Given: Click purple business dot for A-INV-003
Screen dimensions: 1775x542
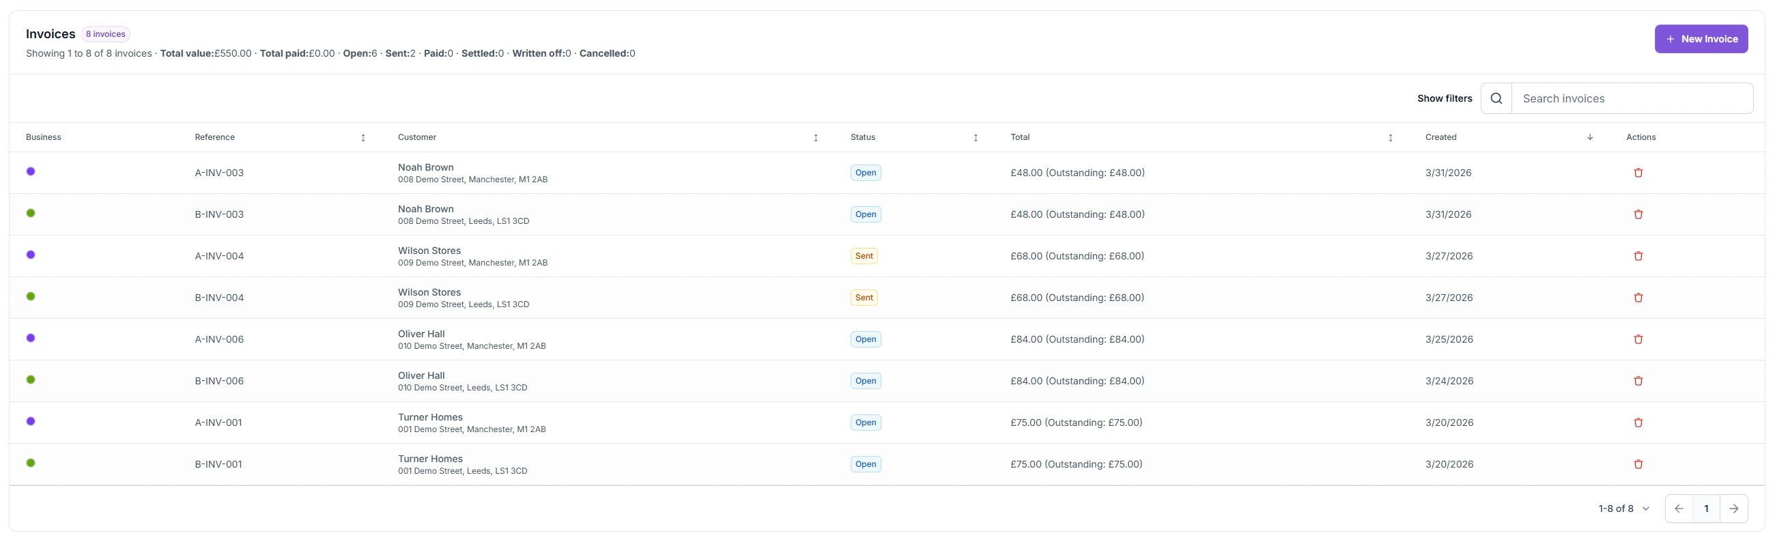Looking at the screenshot, I should 30,171.
